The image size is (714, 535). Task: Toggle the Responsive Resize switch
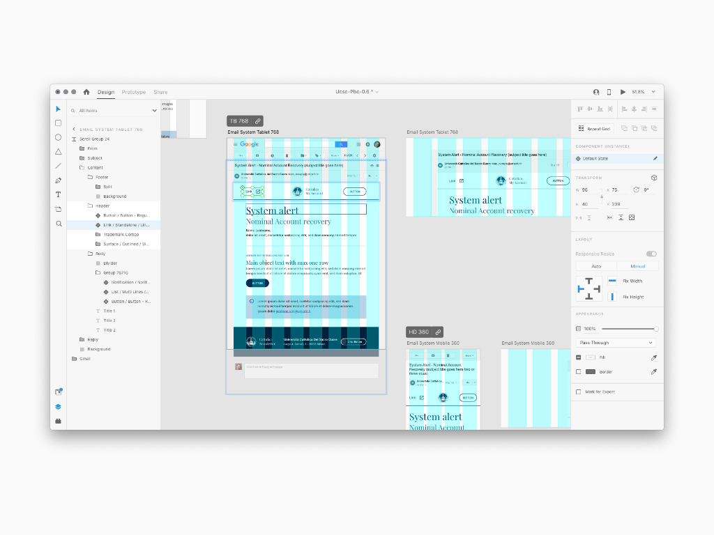652,254
